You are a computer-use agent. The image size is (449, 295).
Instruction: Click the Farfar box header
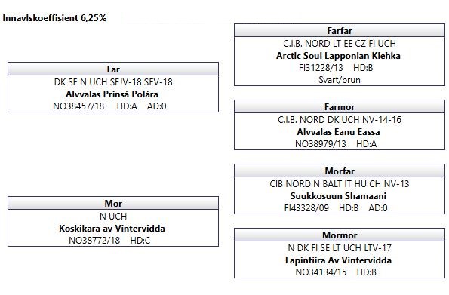[x=340, y=31]
